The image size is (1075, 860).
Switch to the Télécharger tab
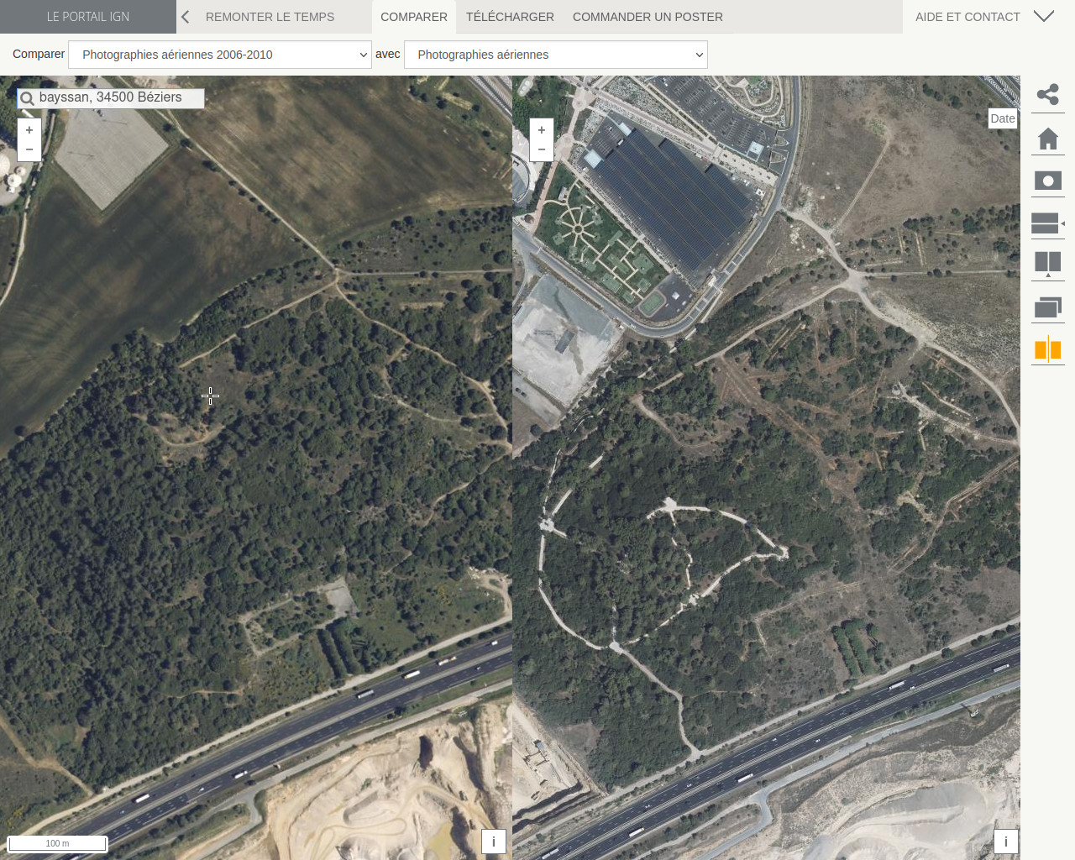click(x=510, y=17)
